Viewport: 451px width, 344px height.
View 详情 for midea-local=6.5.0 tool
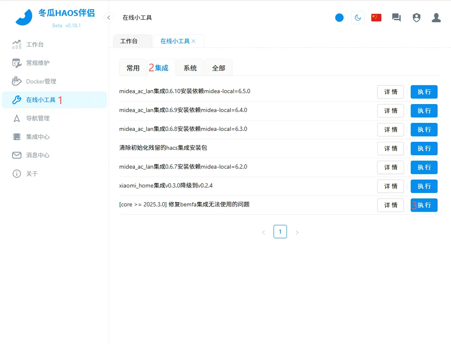coord(391,92)
